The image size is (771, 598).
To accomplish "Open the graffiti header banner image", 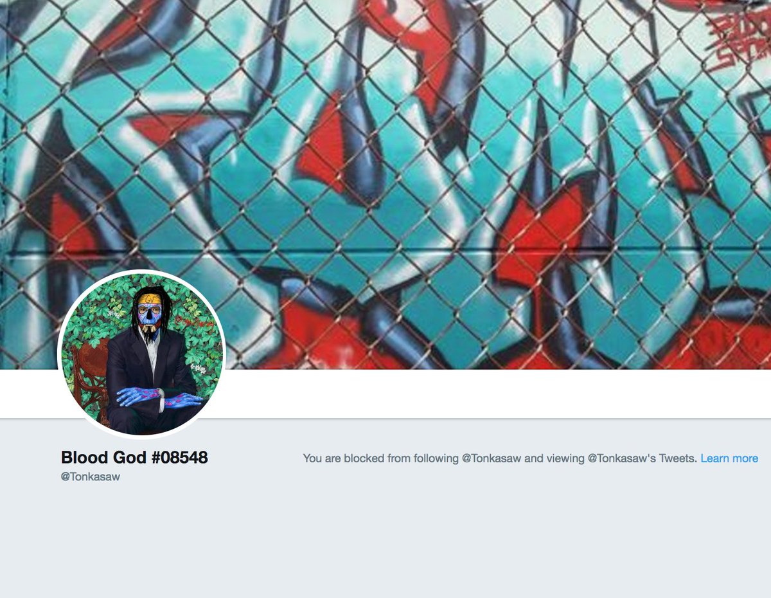I will point(385,185).
